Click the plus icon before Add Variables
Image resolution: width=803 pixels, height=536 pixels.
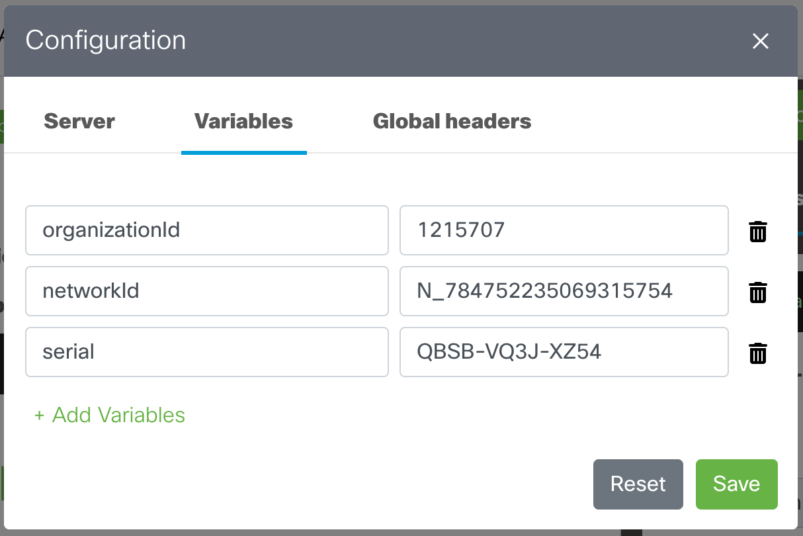(38, 415)
